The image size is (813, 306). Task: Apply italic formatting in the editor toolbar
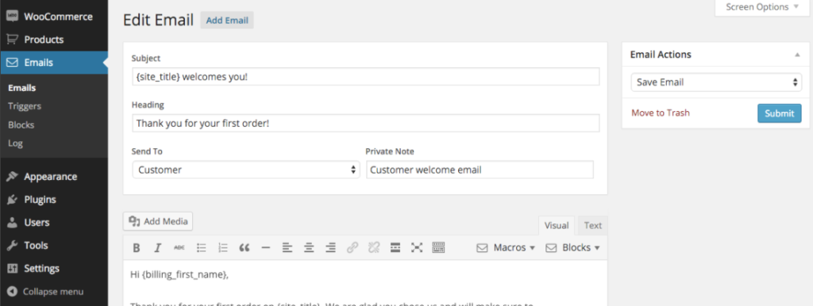pyautogui.click(x=158, y=248)
